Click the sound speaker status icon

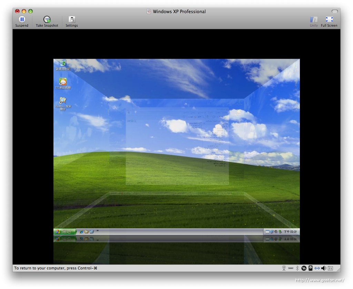[x=324, y=268]
